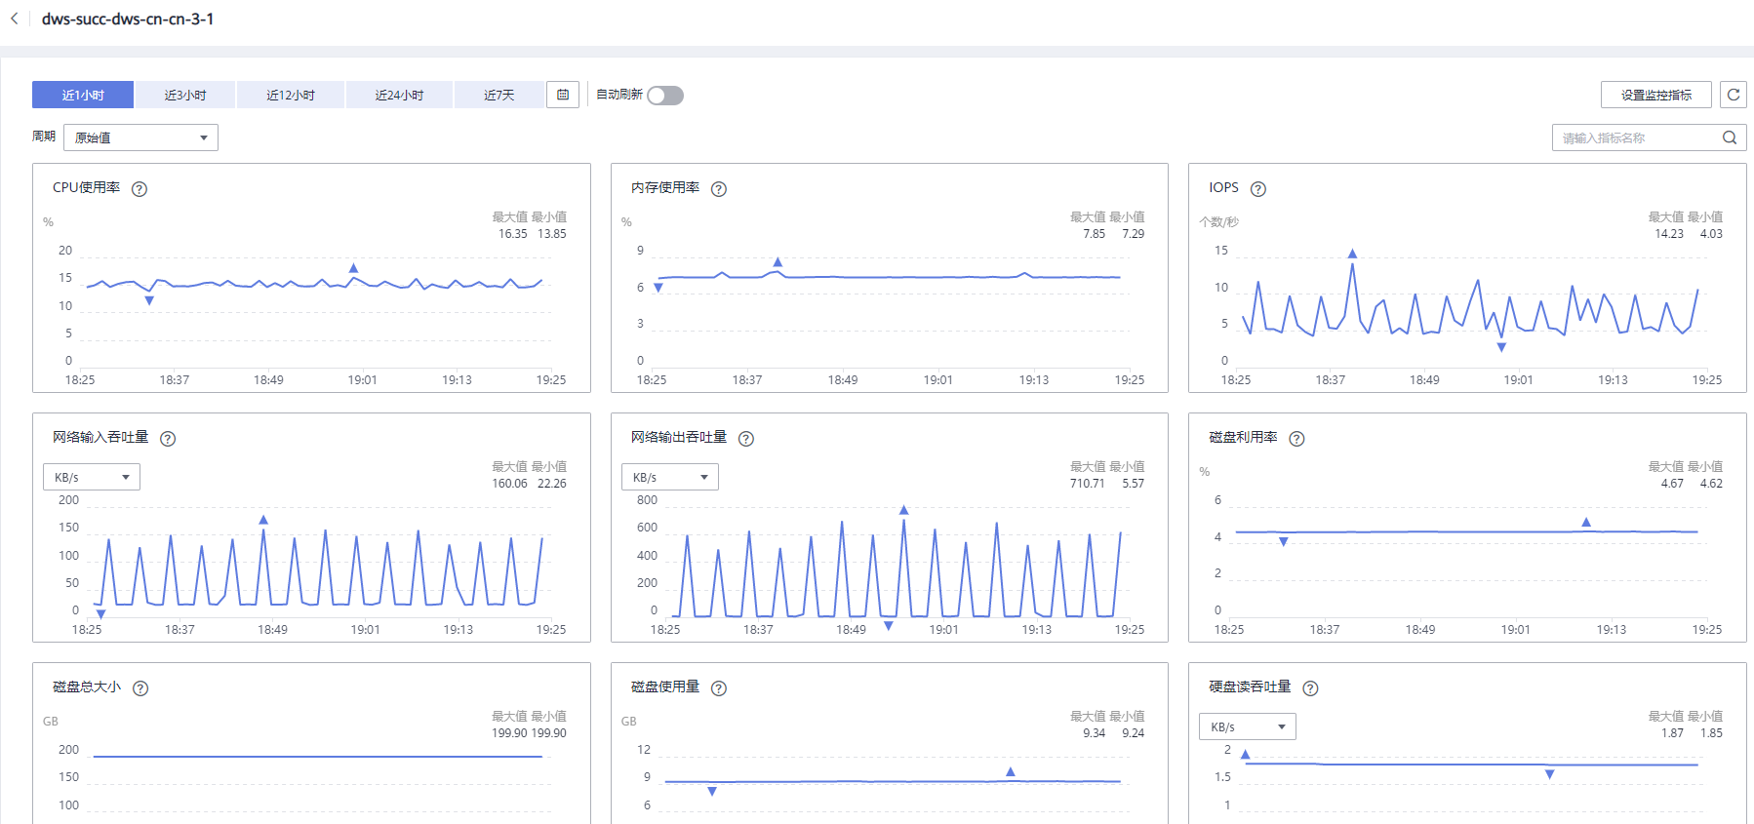Click the metric name search field
This screenshot has height=824, width=1754.
point(1635,137)
